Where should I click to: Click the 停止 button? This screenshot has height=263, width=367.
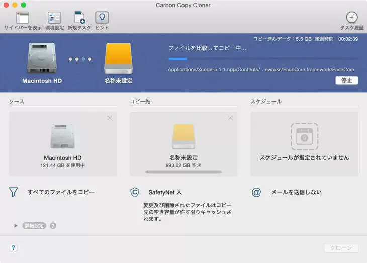tap(346, 80)
